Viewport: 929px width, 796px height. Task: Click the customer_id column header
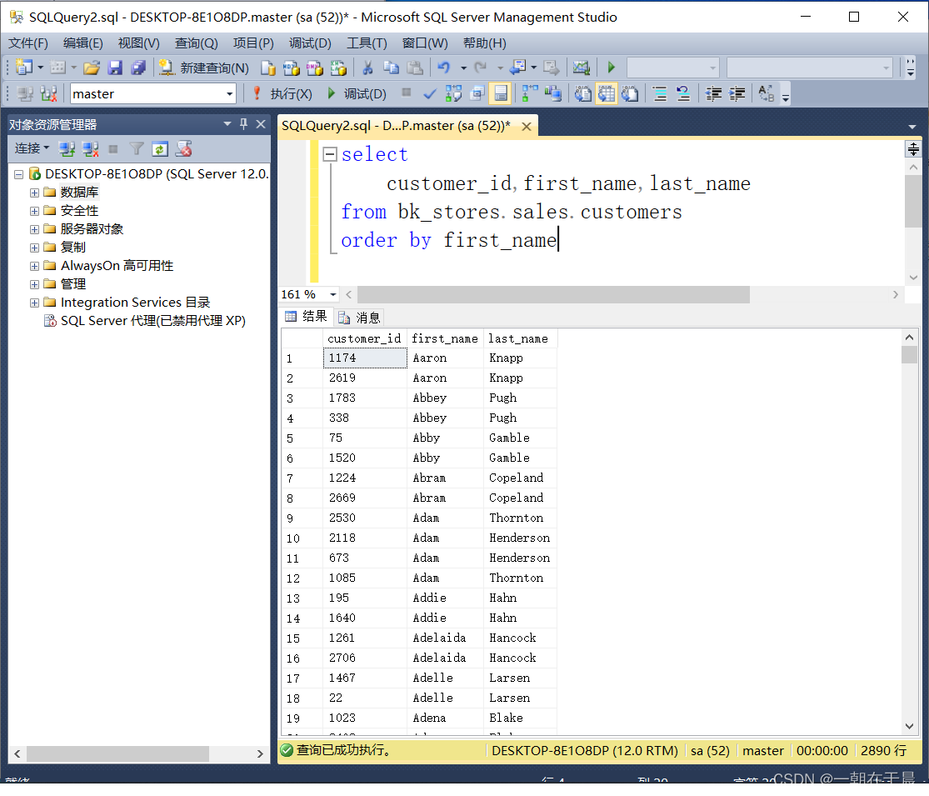[x=364, y=338]
